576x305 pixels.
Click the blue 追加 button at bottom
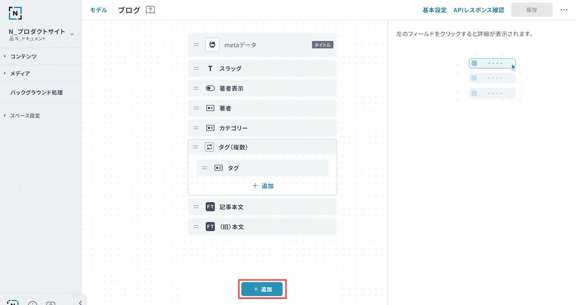pos(262,289)
